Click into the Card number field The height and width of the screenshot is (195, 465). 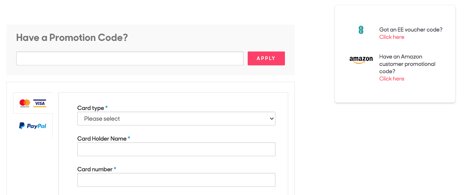pos(176,180)
